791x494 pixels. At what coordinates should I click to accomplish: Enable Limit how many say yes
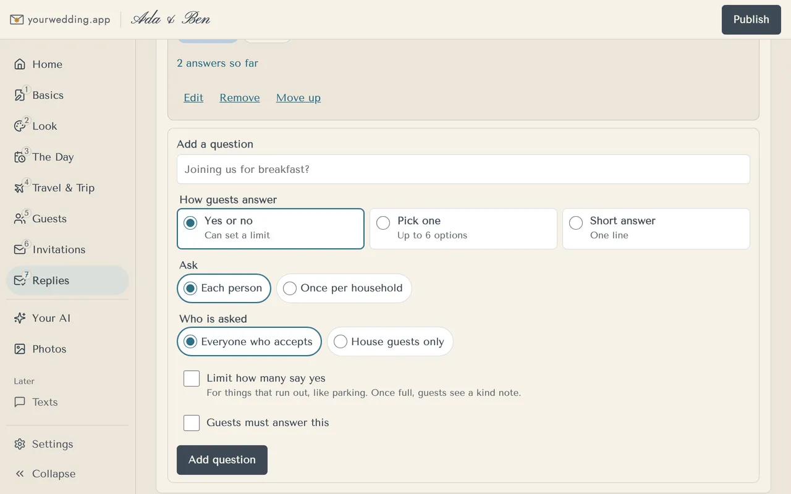(x=192, y=379)
